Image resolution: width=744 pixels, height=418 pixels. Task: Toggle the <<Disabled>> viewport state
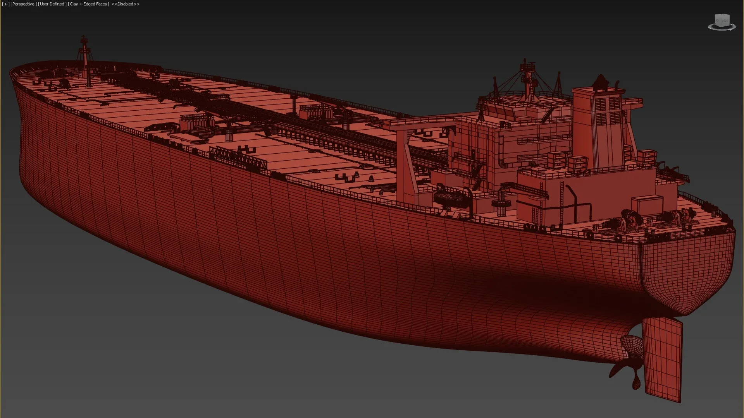tap(125, 4)
